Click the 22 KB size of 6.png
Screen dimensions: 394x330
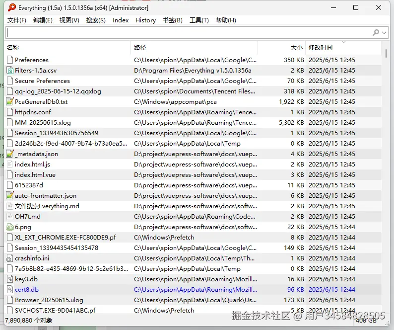click(296, 227)
